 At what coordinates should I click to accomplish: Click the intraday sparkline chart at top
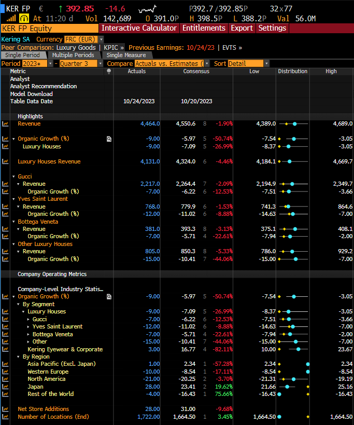148,9
